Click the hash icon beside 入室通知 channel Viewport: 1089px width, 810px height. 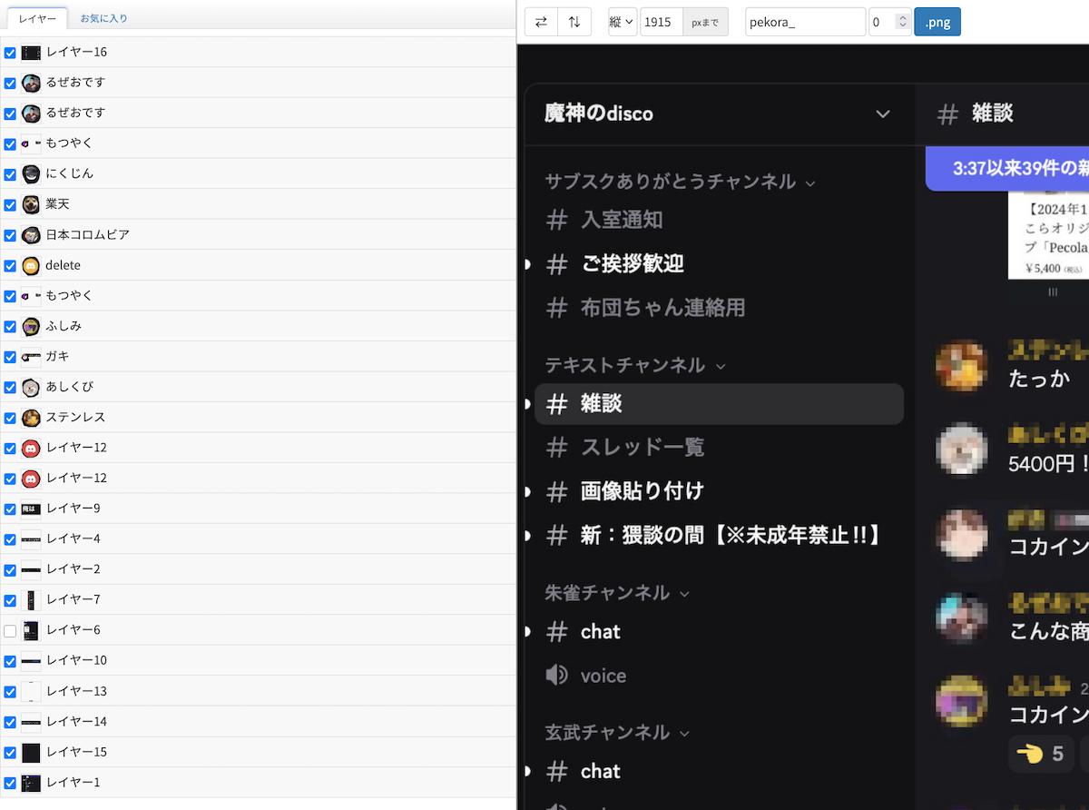557,220
